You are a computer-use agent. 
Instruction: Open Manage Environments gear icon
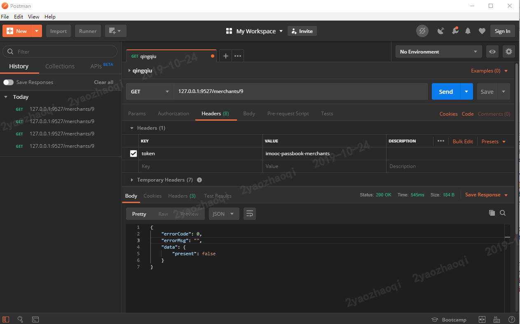(x=509, y=51)
